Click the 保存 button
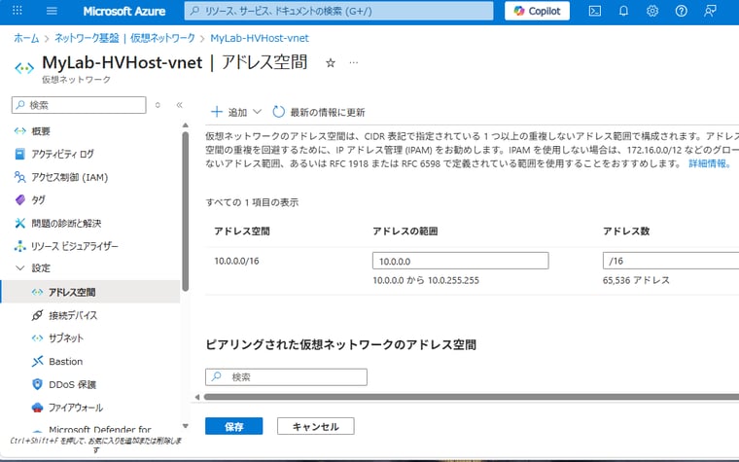Viewport: 739px width, 462px height. coord(233,426)
